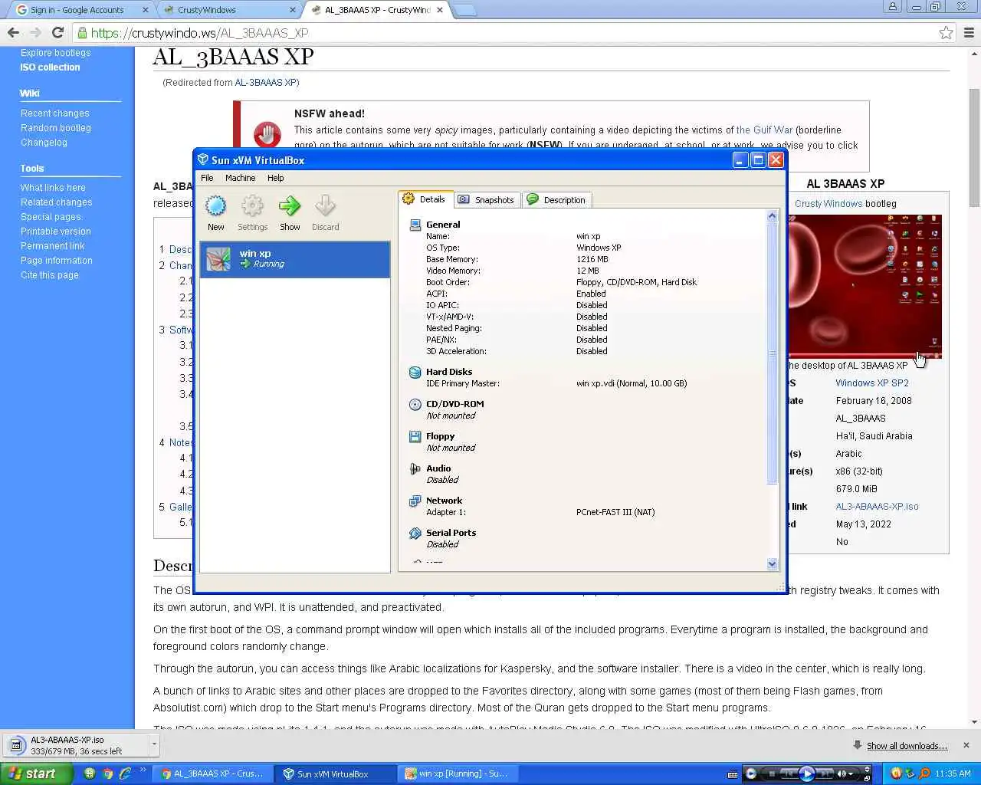Open the download item's dropdown arrow
Viewport: 981px width, 785px height.
[154, 744]
